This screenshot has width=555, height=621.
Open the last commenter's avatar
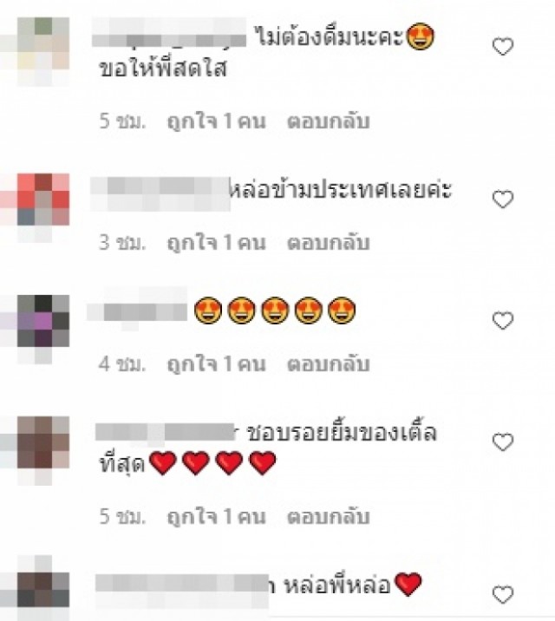(x=43, y=586)
